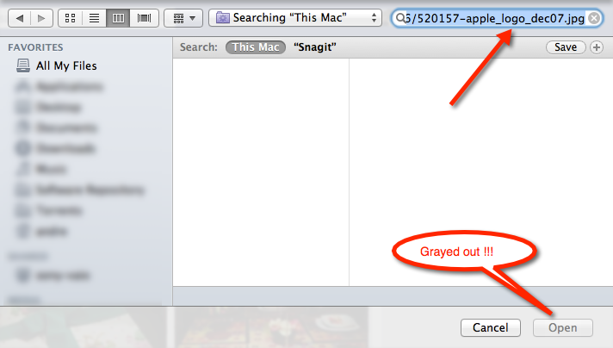Cancel the file dialog
This screenshot has width=613, height=348.
tap(491, 327)
